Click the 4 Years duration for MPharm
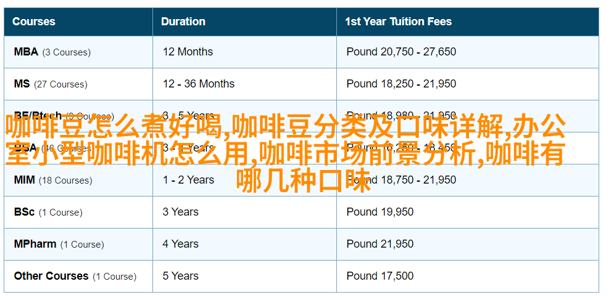 point(180,244)
